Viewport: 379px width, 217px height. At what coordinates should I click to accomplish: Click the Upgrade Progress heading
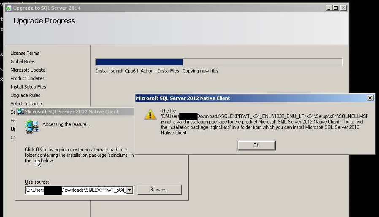click(x=44, y=21)
